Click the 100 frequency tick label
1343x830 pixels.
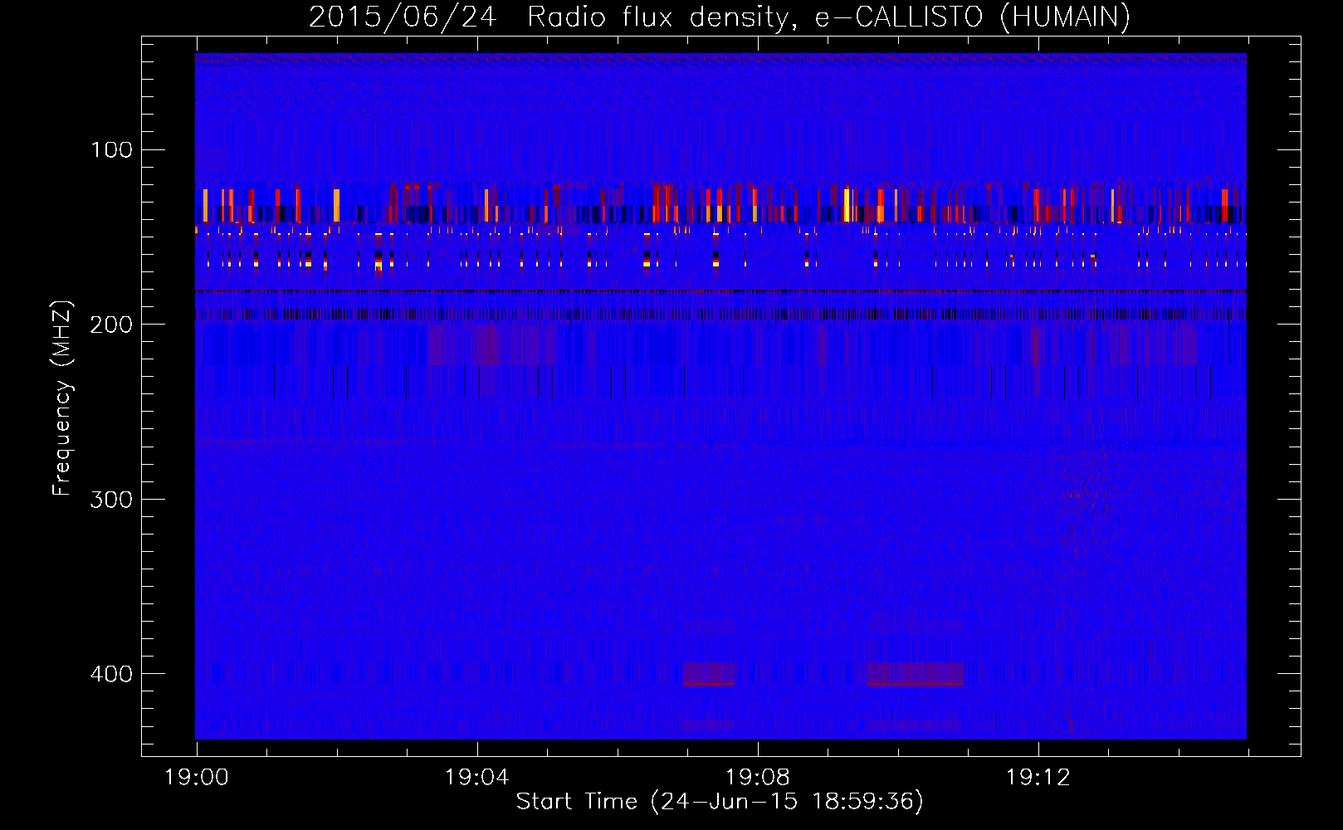coord(112,150)
